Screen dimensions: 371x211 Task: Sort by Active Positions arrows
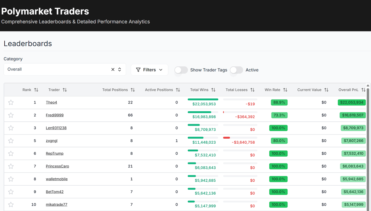tap(178, 90)
